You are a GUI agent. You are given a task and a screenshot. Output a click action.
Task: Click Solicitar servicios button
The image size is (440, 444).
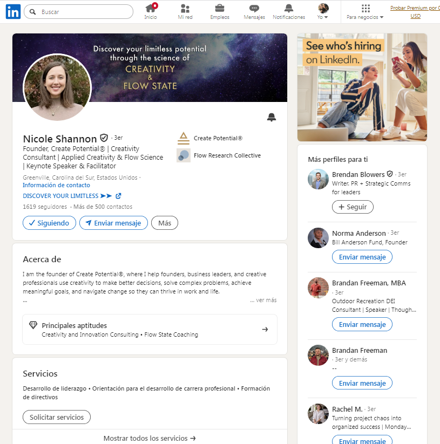[57, 417]
